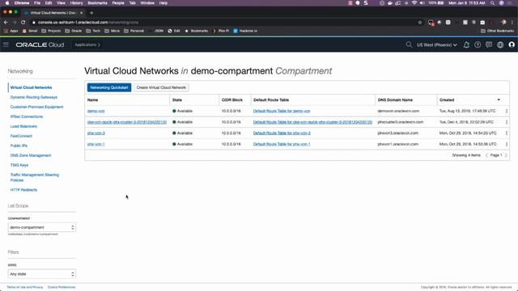This screenshot has height=291, width=518.
Task: Select Virtual Cloud Networks in sidebar
Action: tap(31, 87)
